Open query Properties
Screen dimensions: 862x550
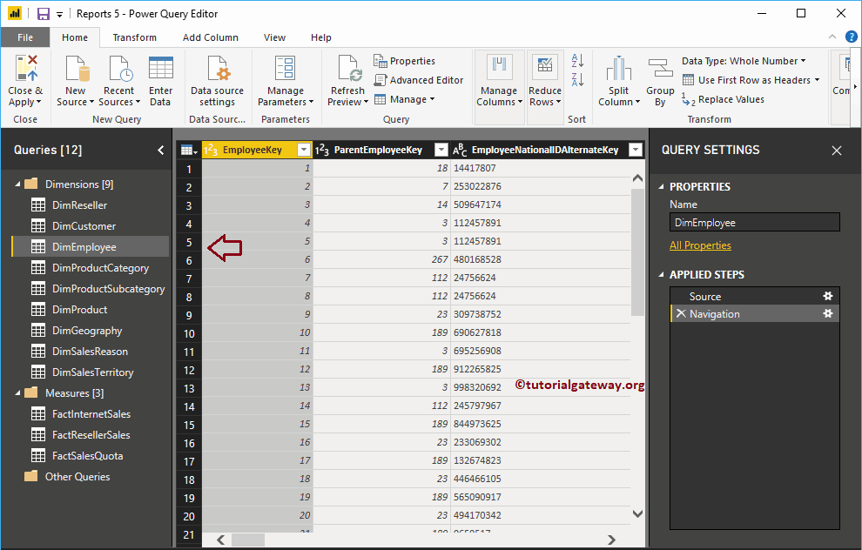[404, 61]
